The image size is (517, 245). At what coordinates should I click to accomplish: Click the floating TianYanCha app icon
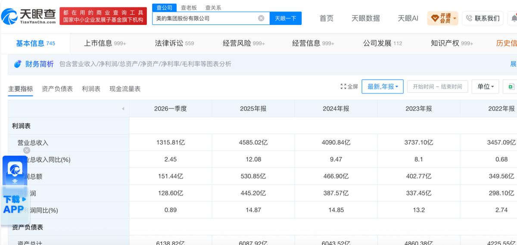click(15, 169)
